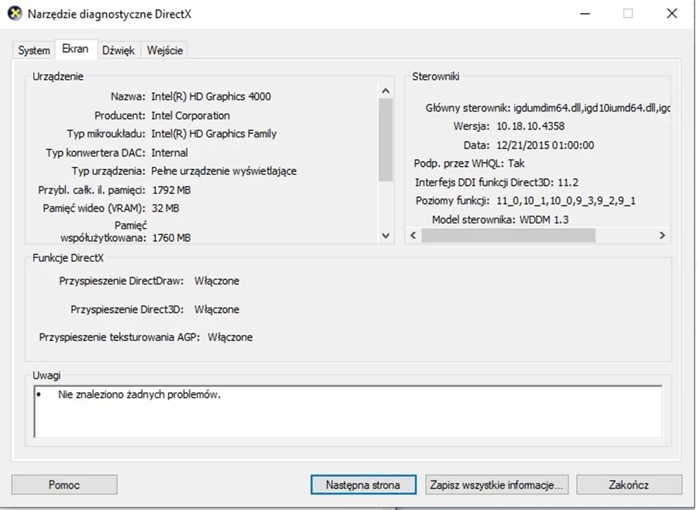
Task: Click the Direct3D DDI value 11.2
Action: [568, 182]
